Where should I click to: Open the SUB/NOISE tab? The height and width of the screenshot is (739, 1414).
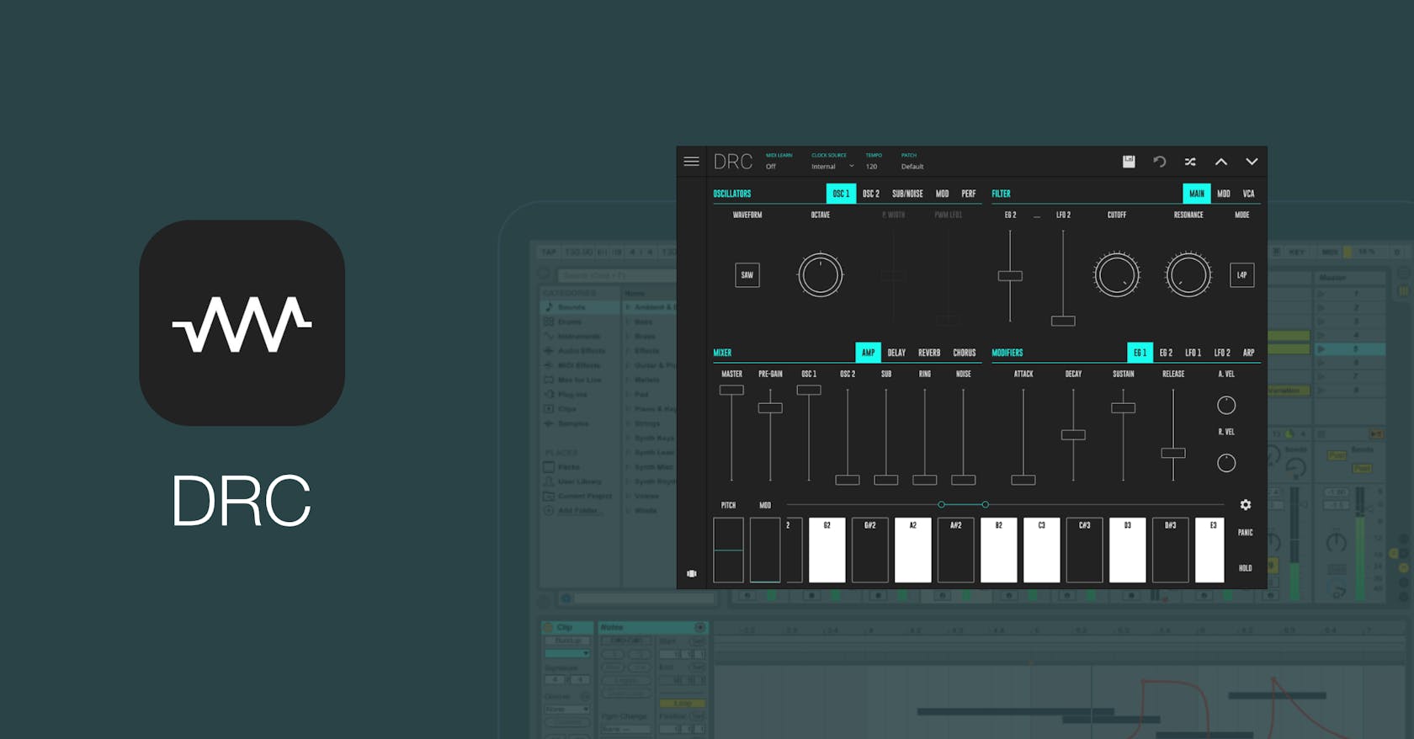(x=907, y=194)
